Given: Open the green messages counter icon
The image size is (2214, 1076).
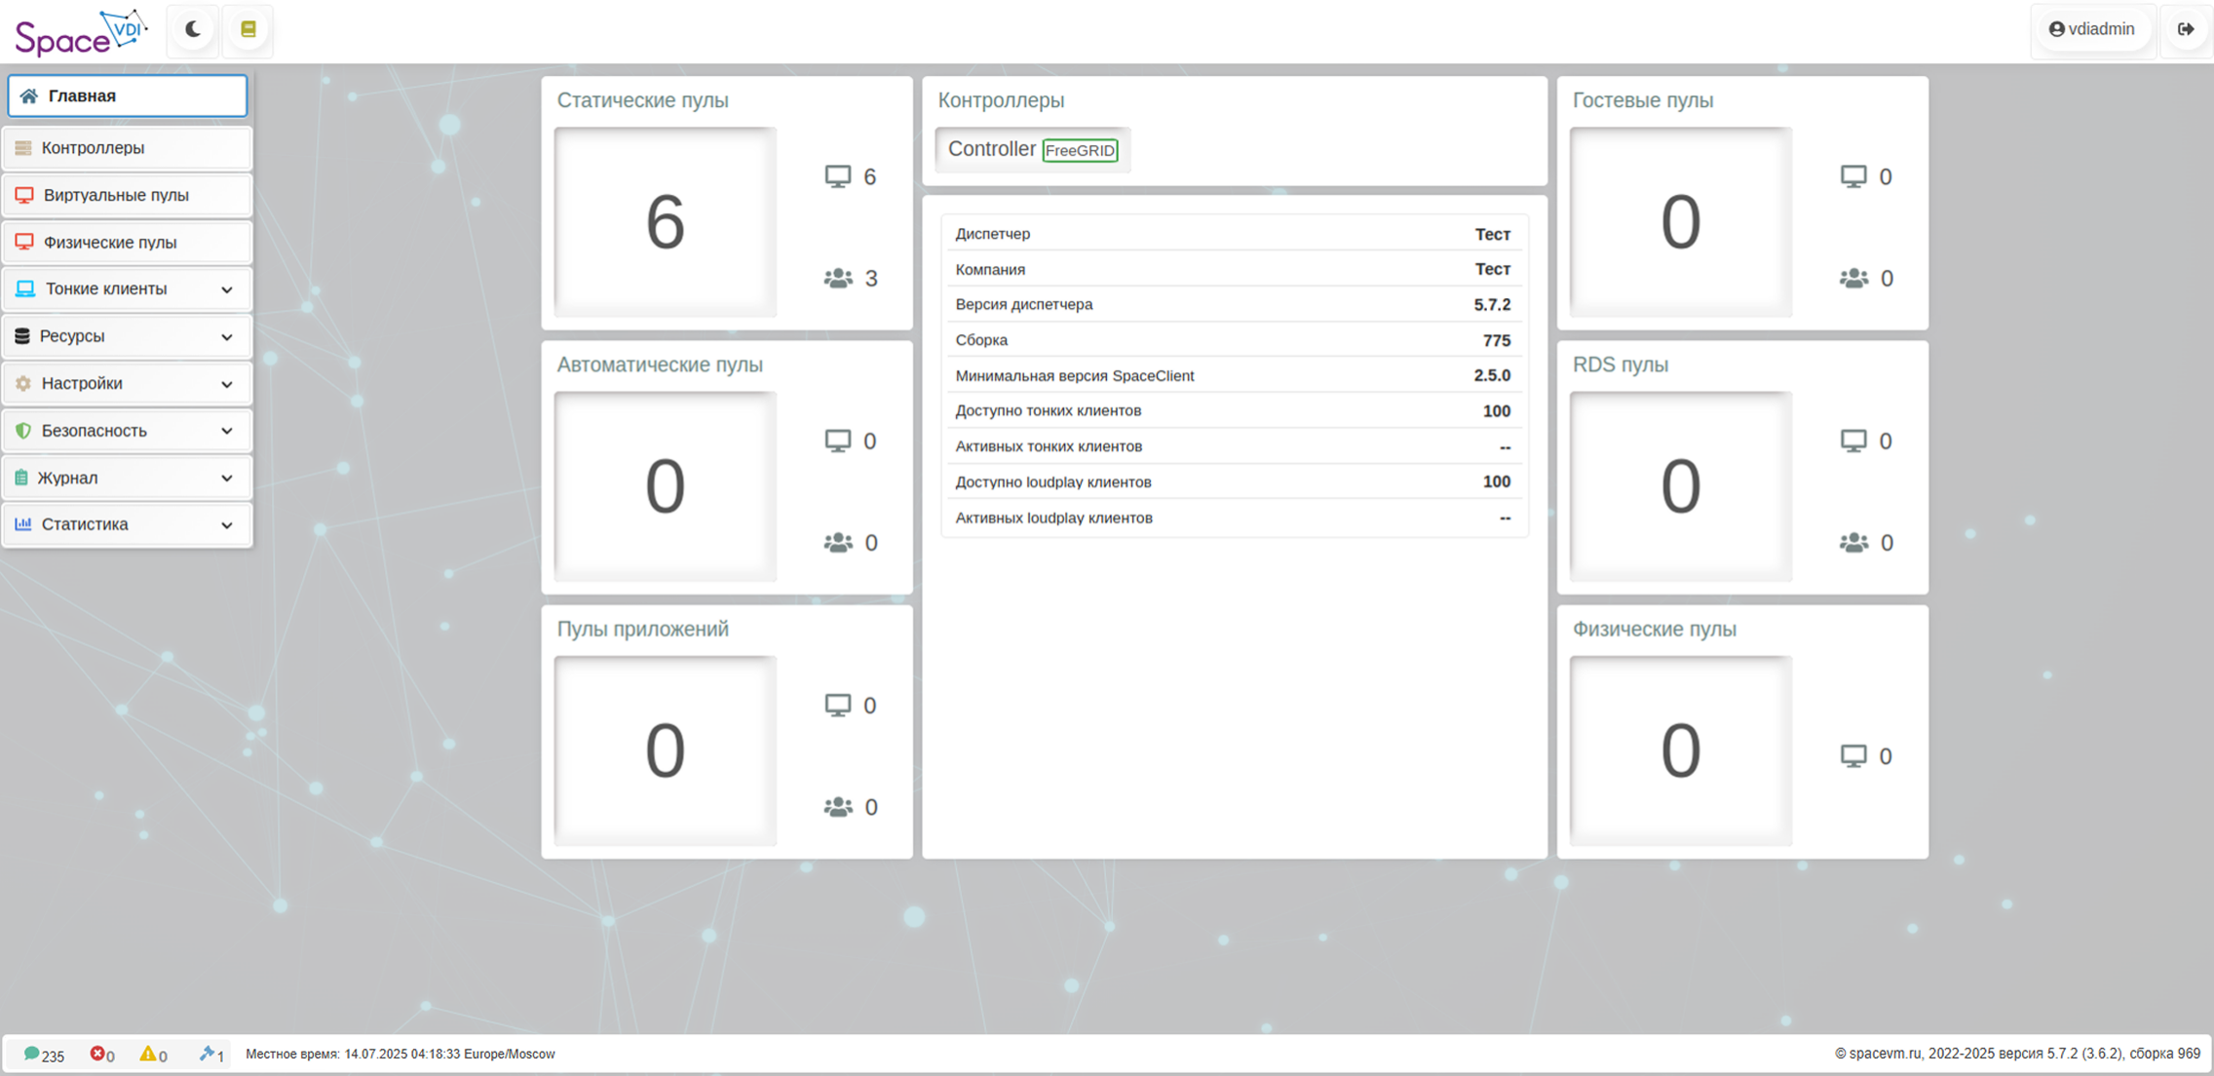Looking at the screenshot, I should (x=32, y=1054).
